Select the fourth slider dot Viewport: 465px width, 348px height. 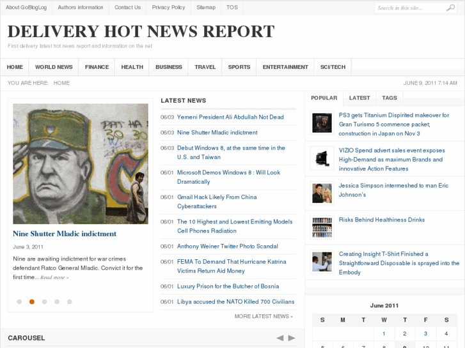(x=57, y=301)
